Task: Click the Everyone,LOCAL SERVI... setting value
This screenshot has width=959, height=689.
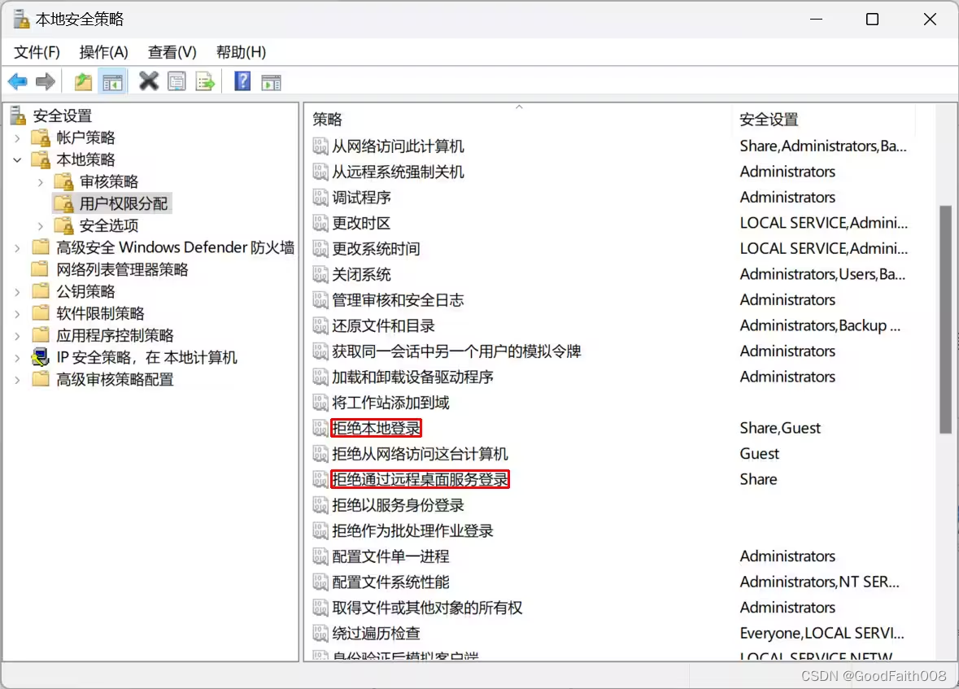Action: pos(822,634)
